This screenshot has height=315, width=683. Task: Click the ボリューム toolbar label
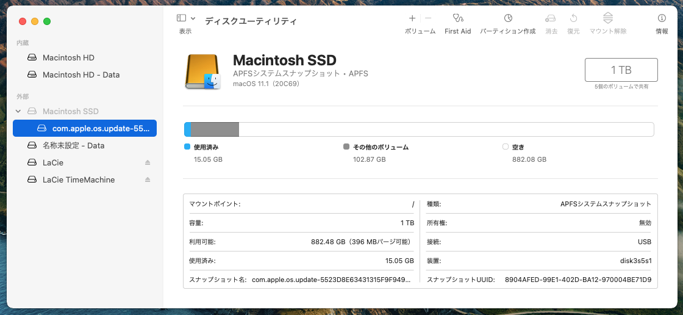420,31
